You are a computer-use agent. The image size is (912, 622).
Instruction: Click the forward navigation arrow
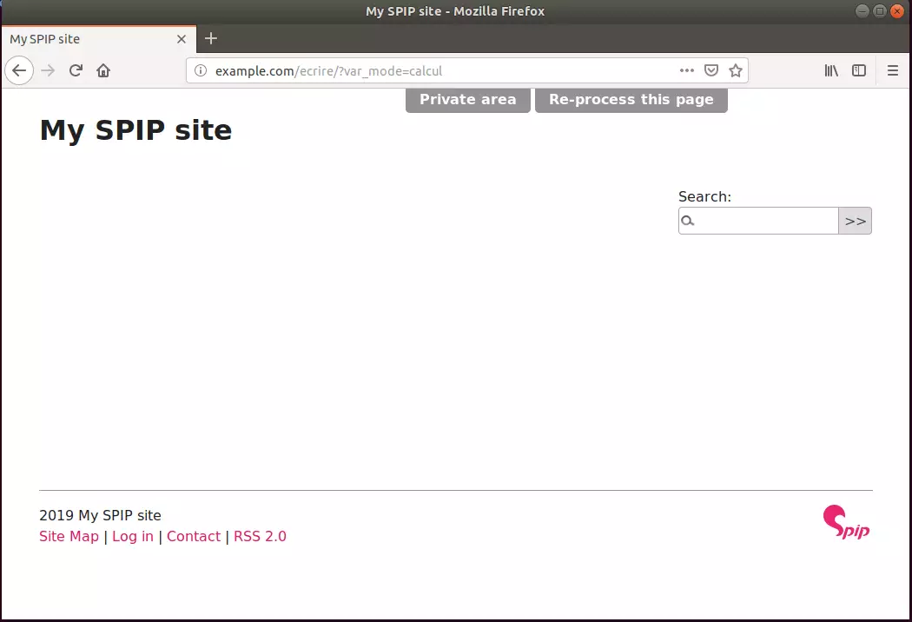pos(48,71)
